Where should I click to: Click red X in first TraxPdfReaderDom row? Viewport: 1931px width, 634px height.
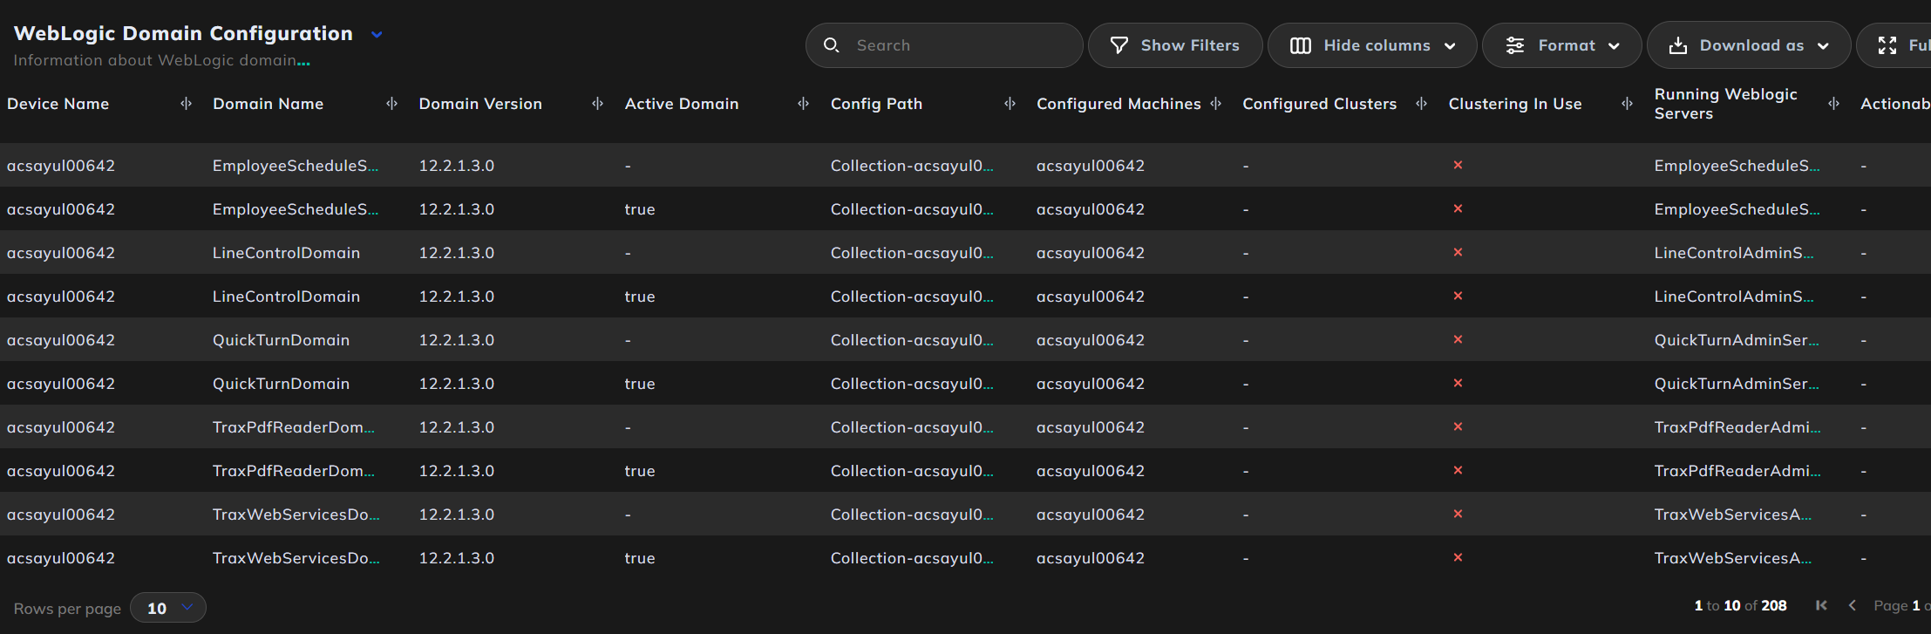pyautogui.click(x=1458, y=426)
